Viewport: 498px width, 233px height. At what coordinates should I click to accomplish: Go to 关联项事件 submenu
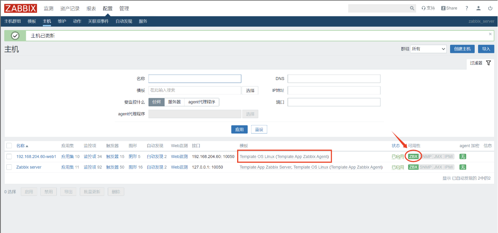98,21
